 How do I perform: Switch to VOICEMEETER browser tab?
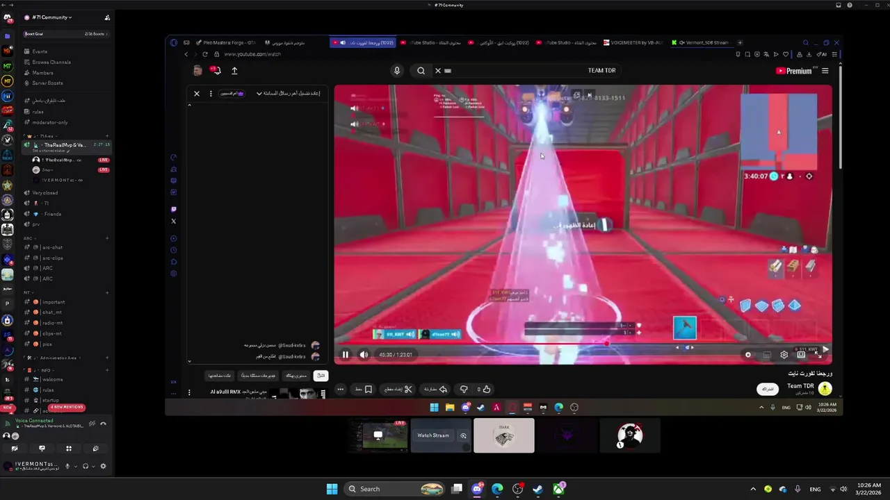click(633, 42)
